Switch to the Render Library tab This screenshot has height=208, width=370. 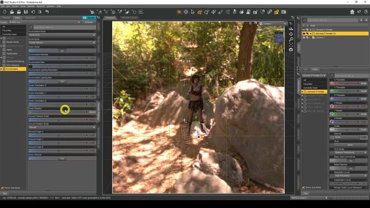point(129,18)
